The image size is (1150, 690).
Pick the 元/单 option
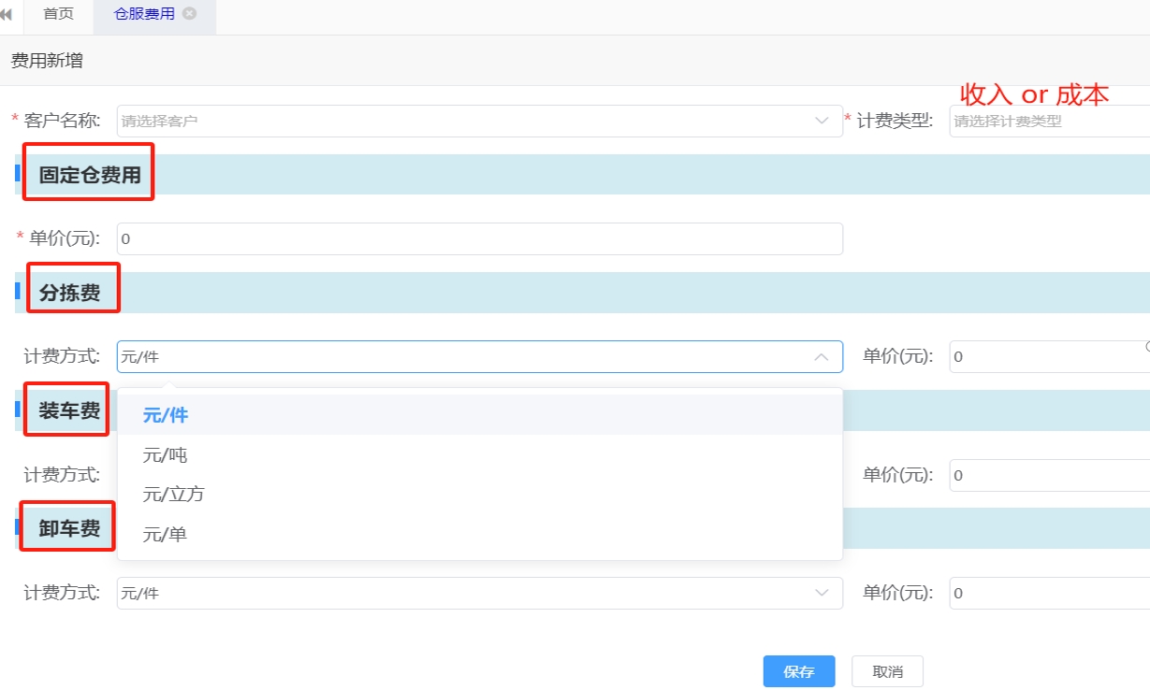point(166,535)
